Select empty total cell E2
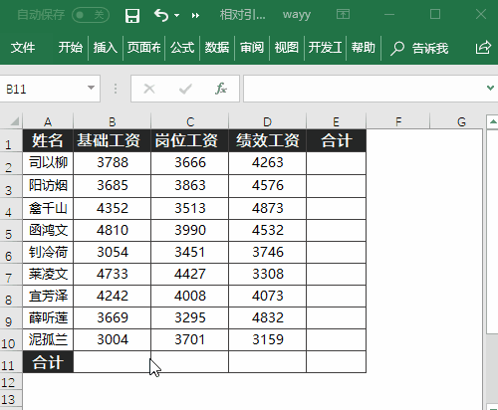This screenshot has height=410, width=498. (x=336, y=163)
